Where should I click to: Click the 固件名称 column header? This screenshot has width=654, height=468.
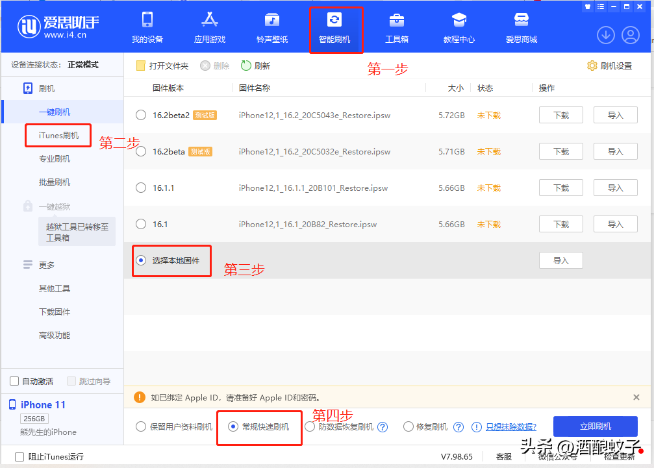[x=255, y=88]
